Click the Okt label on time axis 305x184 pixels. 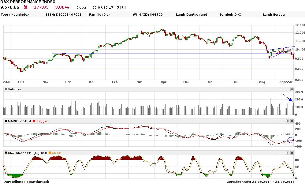click(21, 82)
